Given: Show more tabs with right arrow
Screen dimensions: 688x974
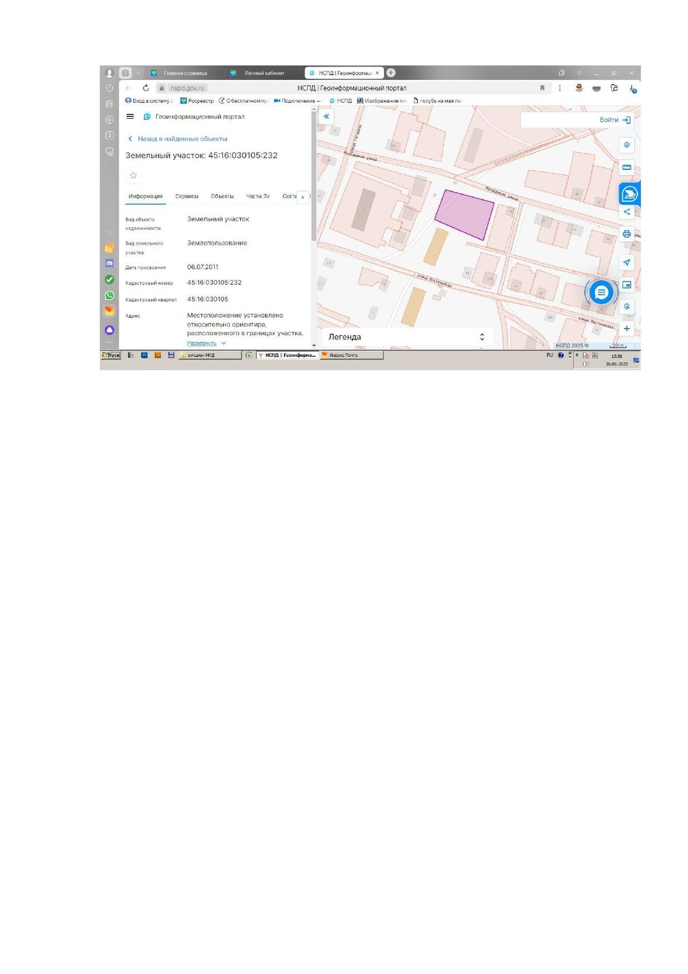Looking at the screenshot, I should point(303,197).
